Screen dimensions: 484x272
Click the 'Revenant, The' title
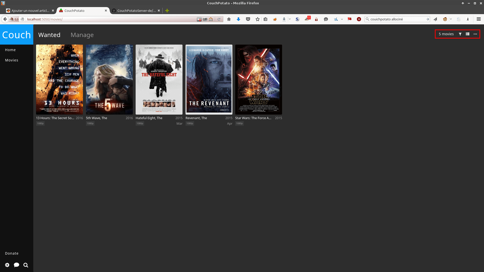[196, 118]
